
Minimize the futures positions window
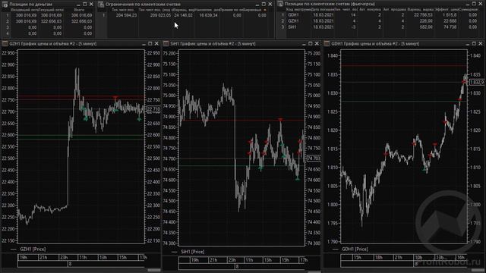[468, 5]
